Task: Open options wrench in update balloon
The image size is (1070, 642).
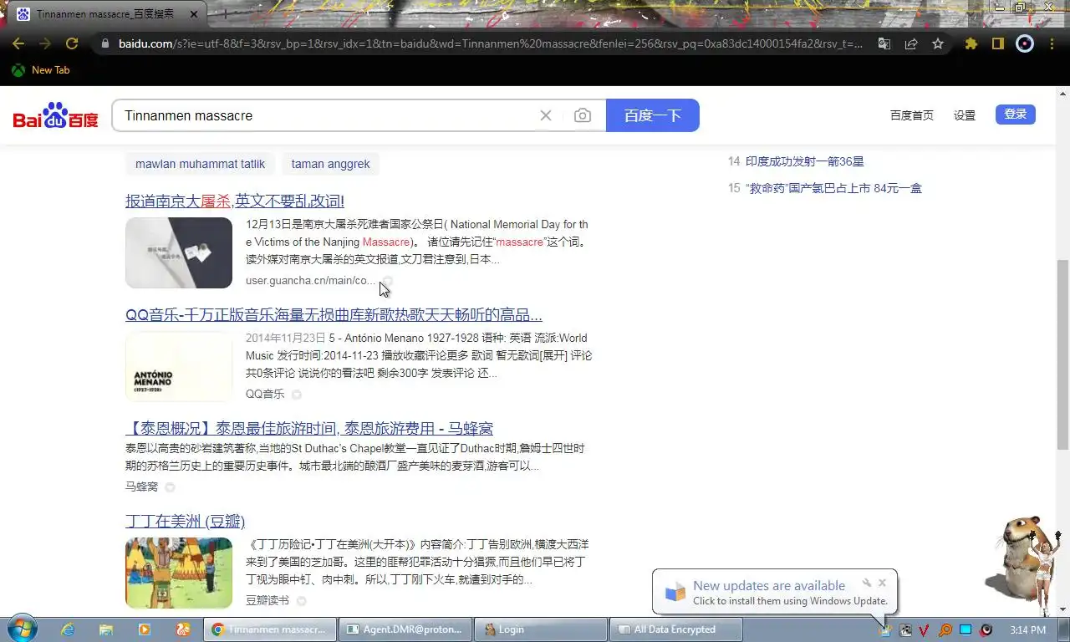Action: tap(867, 583)
